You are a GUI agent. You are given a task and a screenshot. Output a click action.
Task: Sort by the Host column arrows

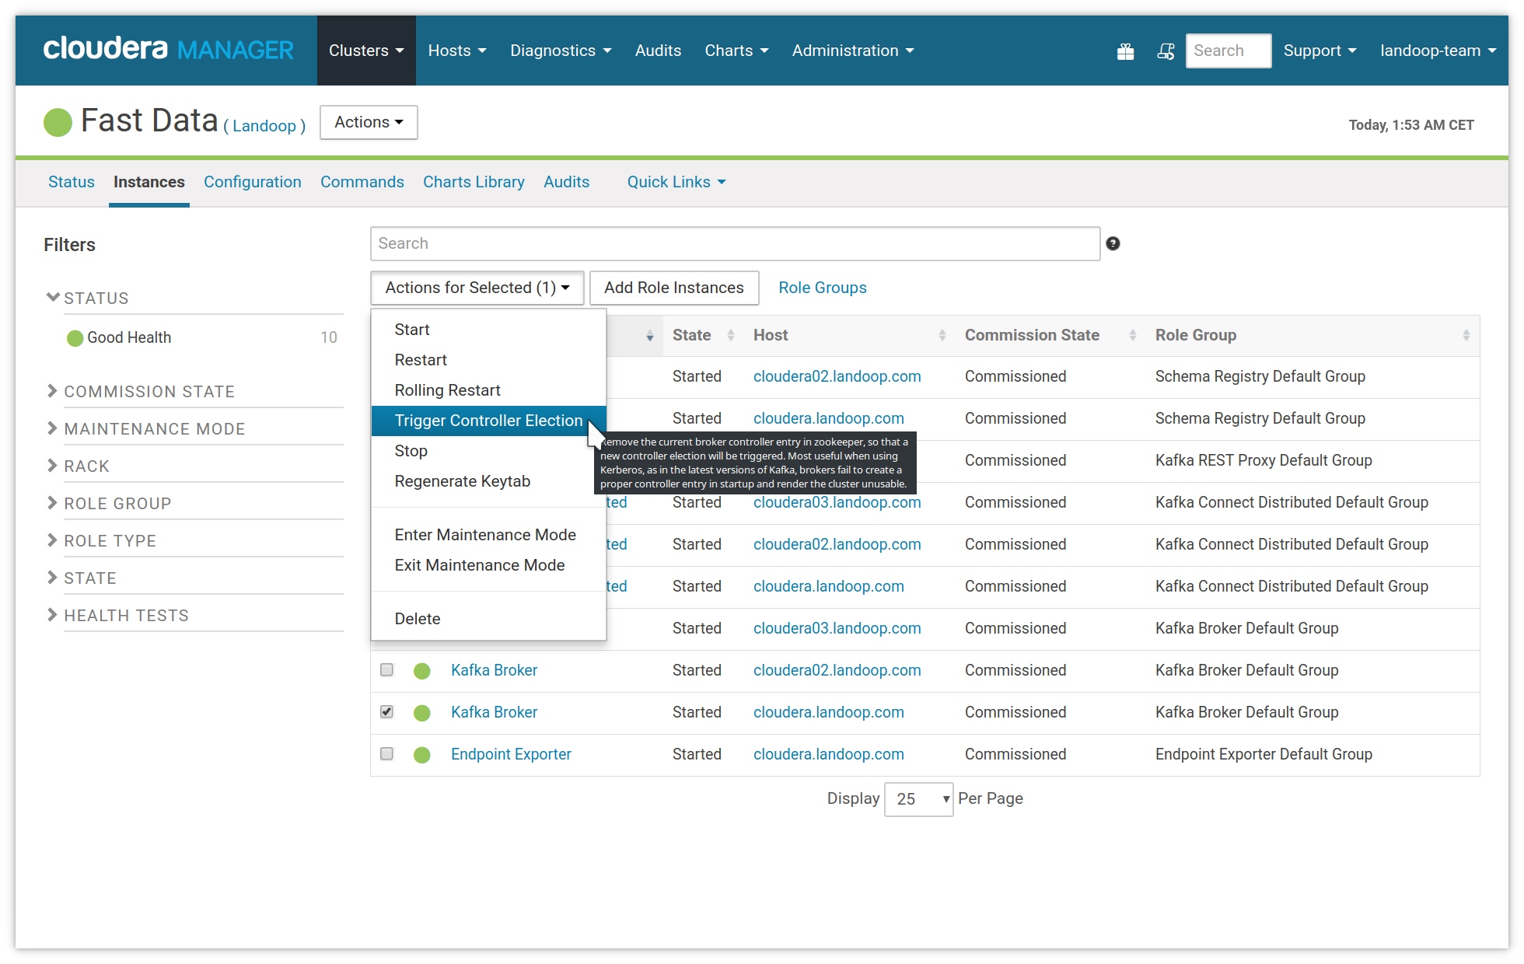point(942,335)
